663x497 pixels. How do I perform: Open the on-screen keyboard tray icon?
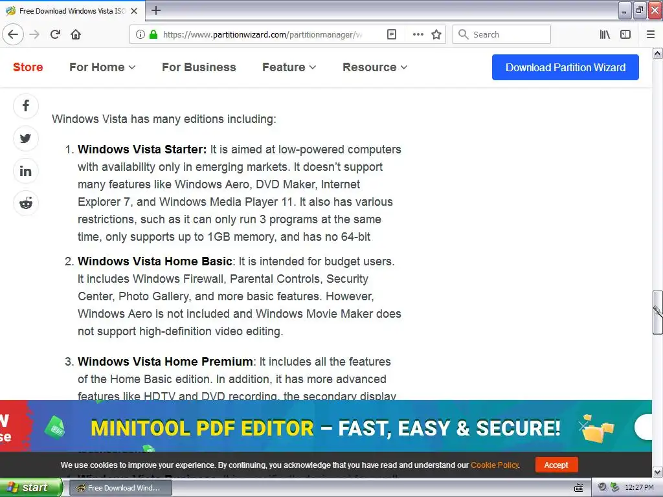tap(579, 488)
